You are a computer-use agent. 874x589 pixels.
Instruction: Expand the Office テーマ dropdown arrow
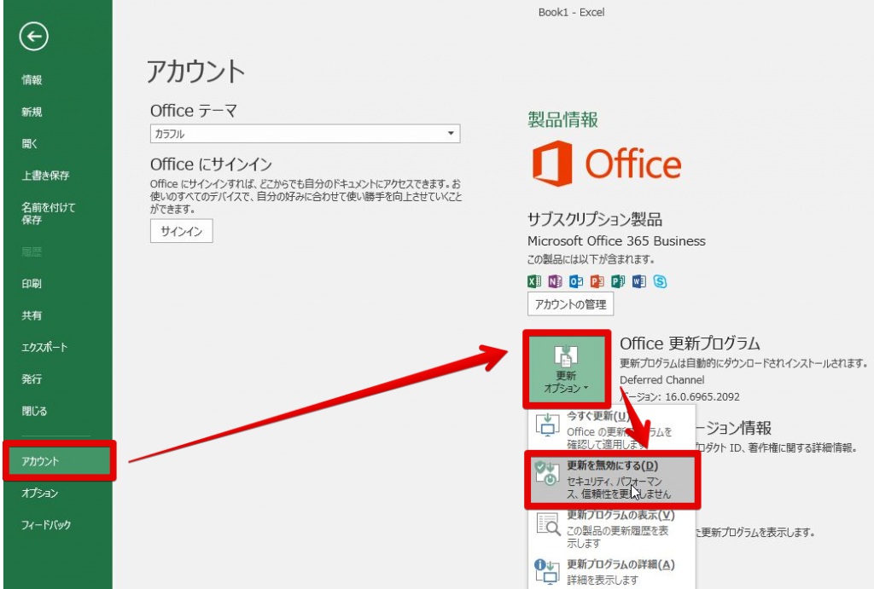tap(451, 134)
